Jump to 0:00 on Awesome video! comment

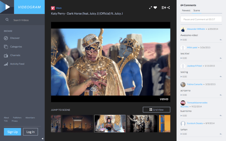tap(183, 40)
